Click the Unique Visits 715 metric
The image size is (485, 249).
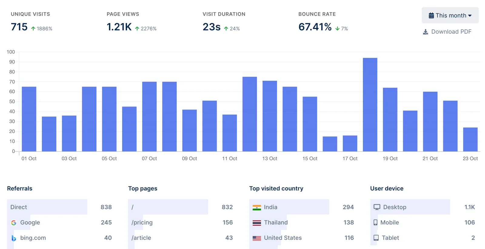pyautogui.click(x=19, y=27)
